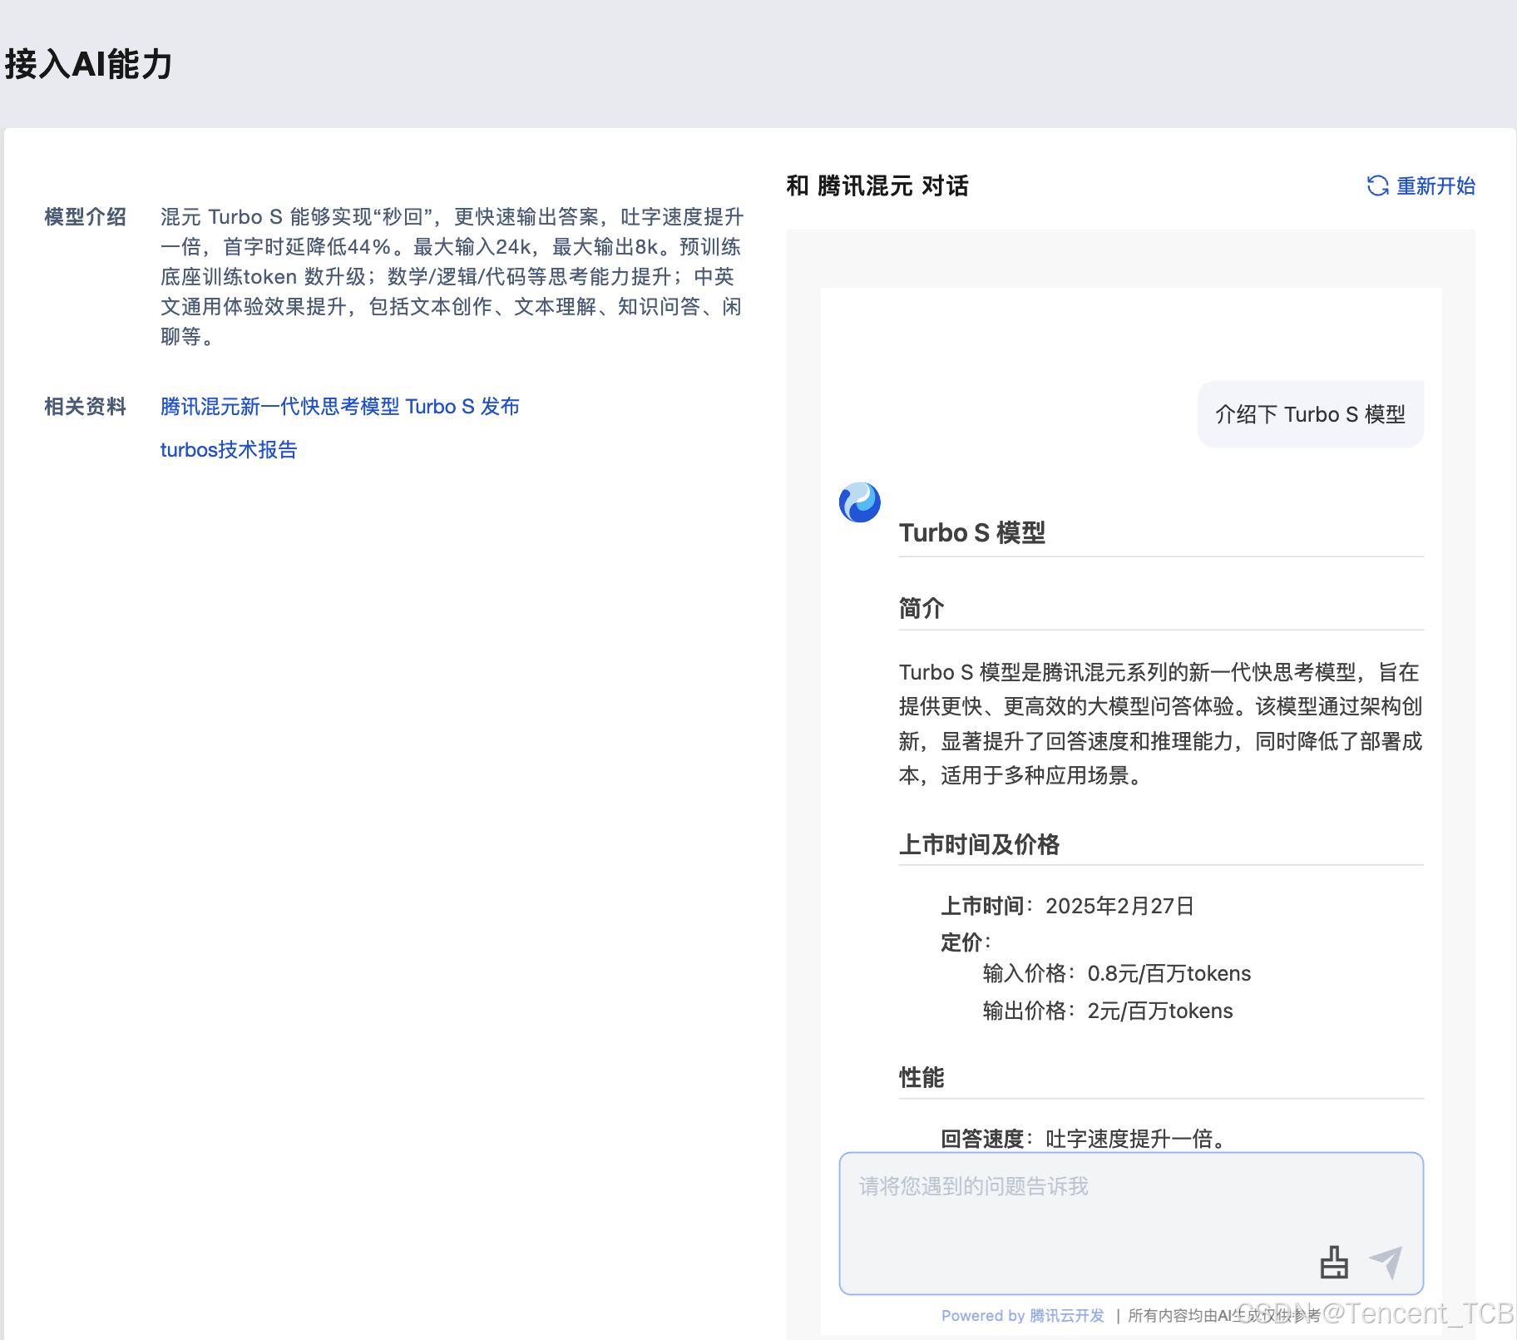Click the user message 介绍下 Turbo S 模型
The width and height of the screenshot is (1517, 1340).
(x=1310, y=414)
